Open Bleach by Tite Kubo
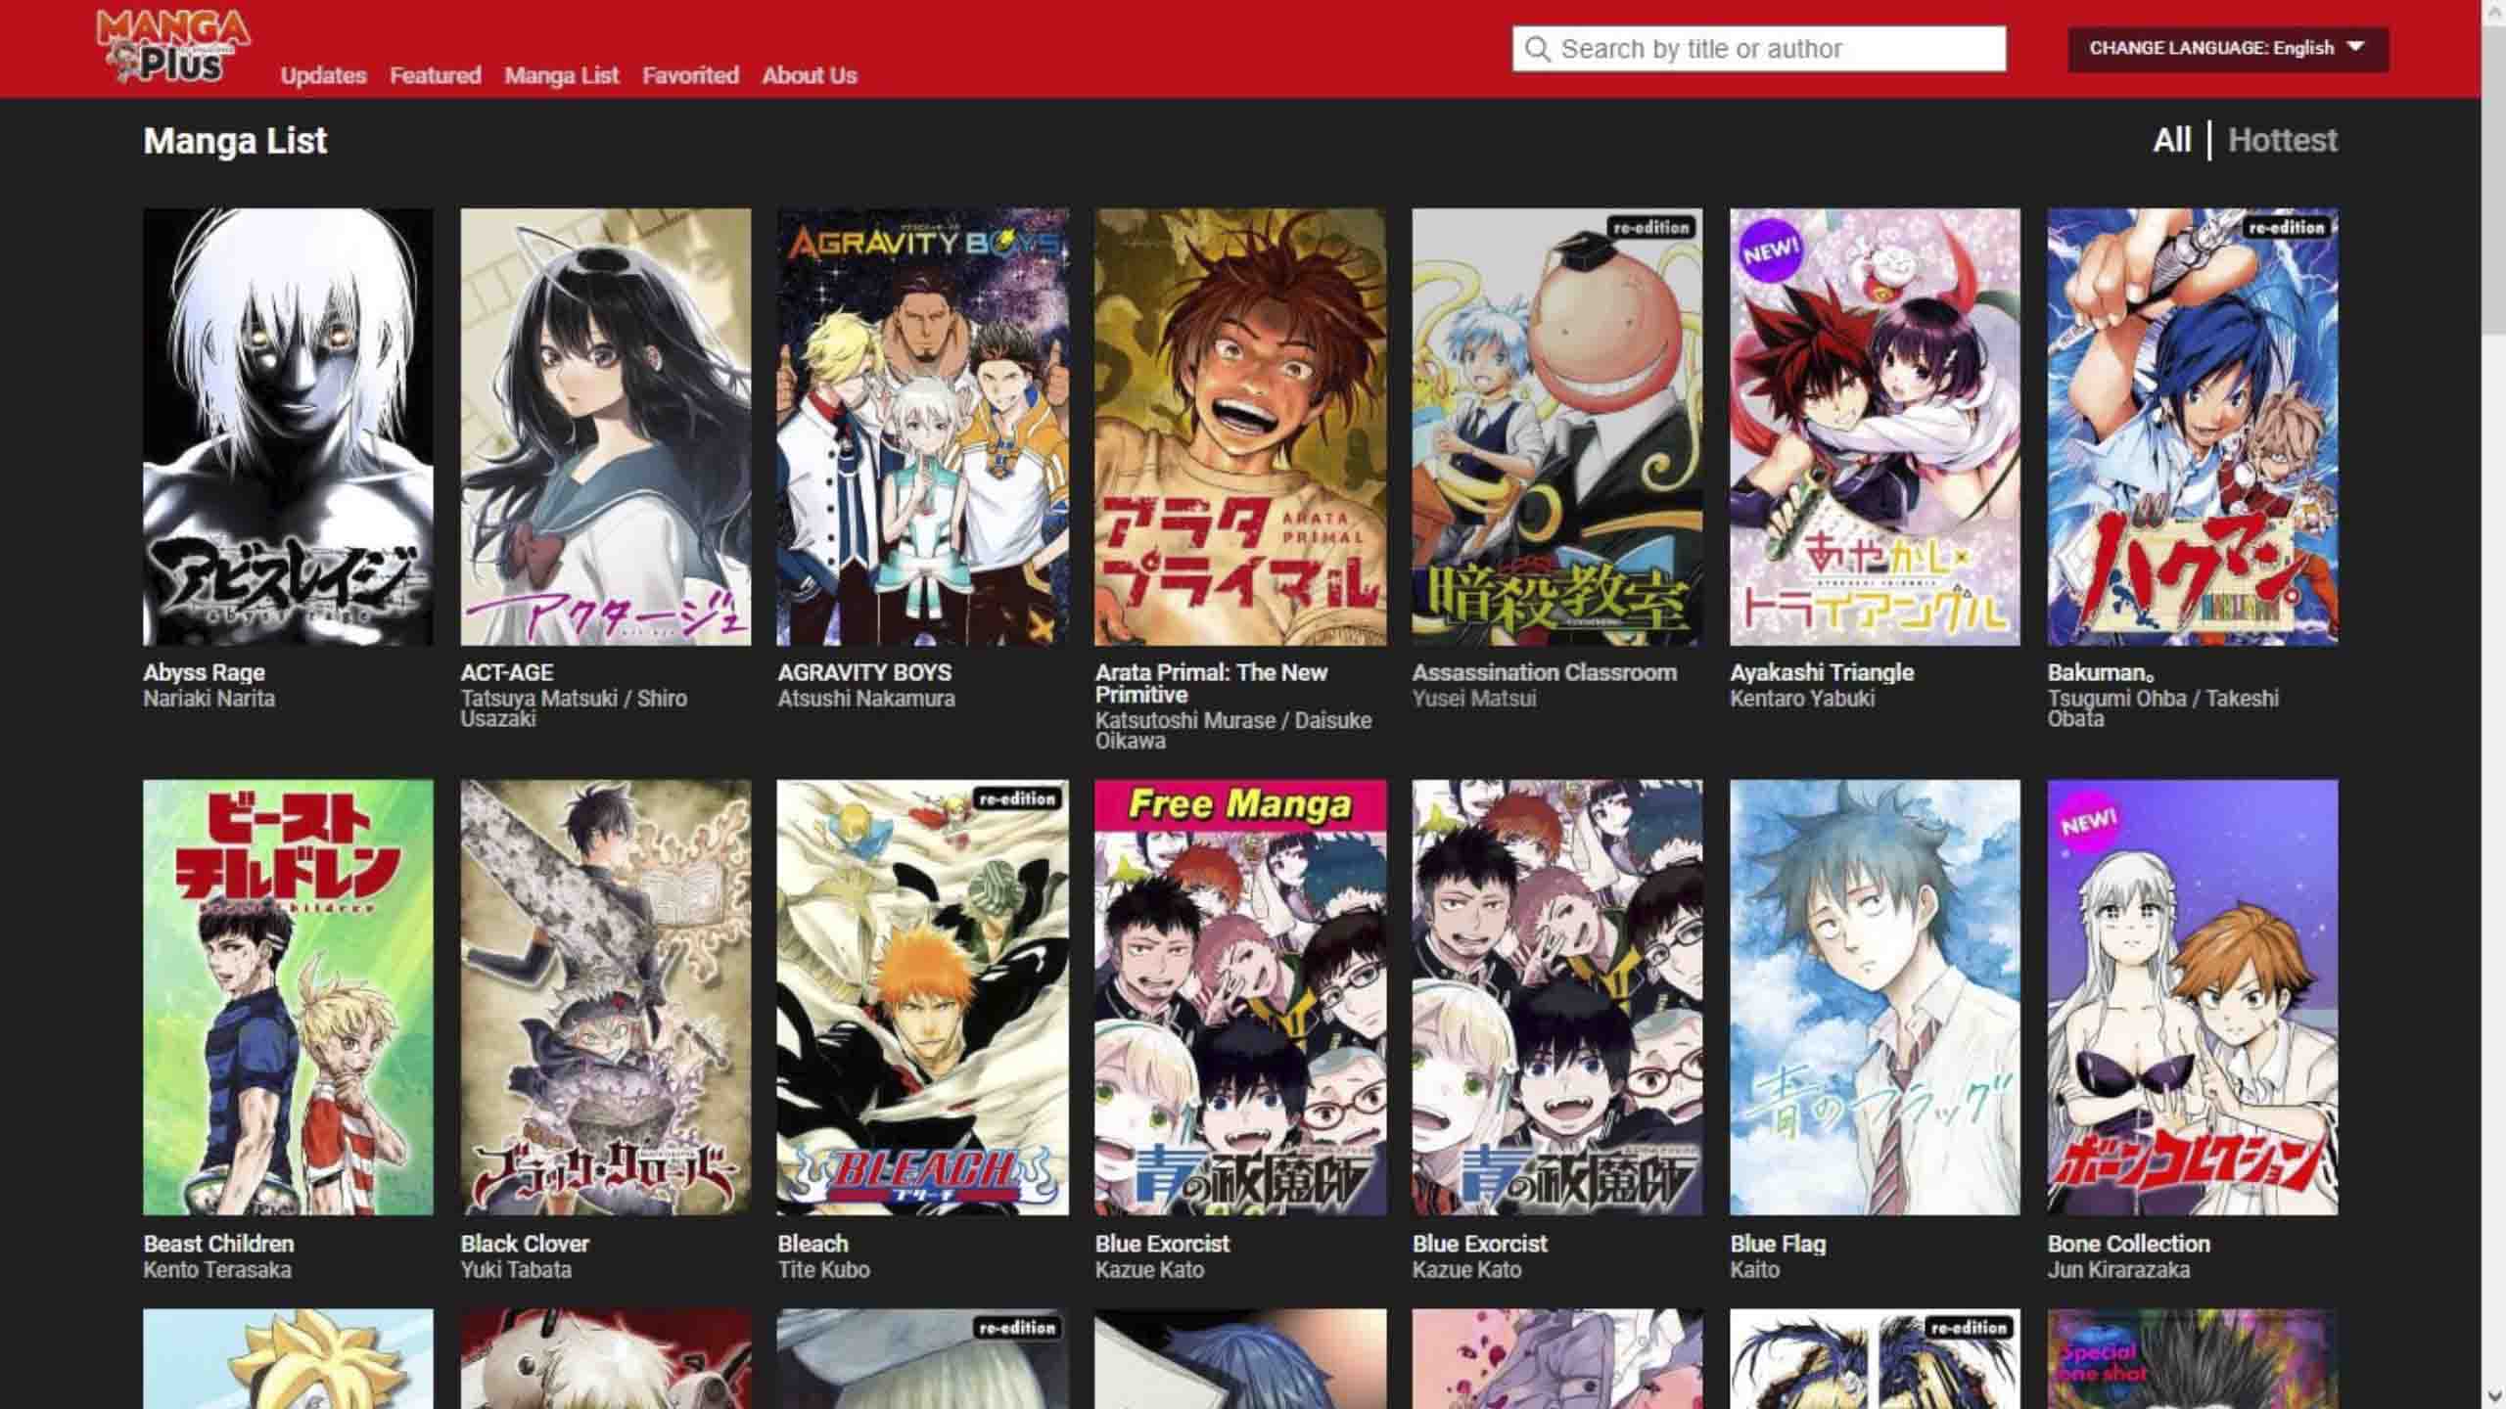Screen dimensions: 2506x1409 pos(812,1244)
